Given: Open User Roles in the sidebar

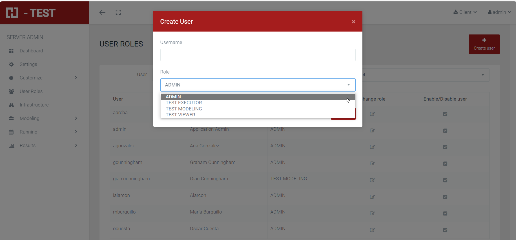Looking at the screenshot, I should pyautogui.click(x=31, y=91).
